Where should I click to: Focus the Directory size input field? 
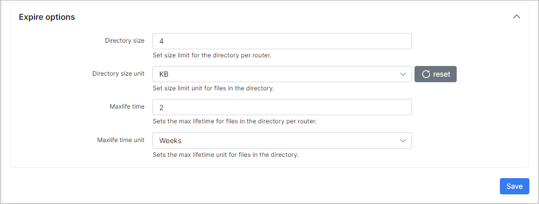point(282,41)
